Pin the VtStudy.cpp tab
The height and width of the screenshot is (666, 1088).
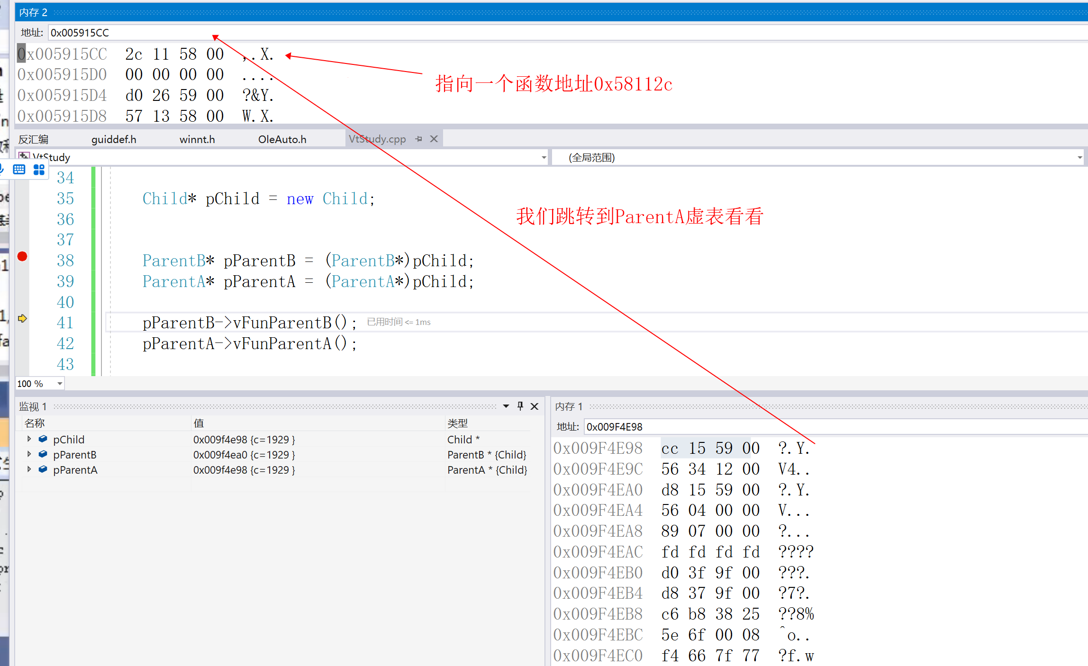pos(418,139)
